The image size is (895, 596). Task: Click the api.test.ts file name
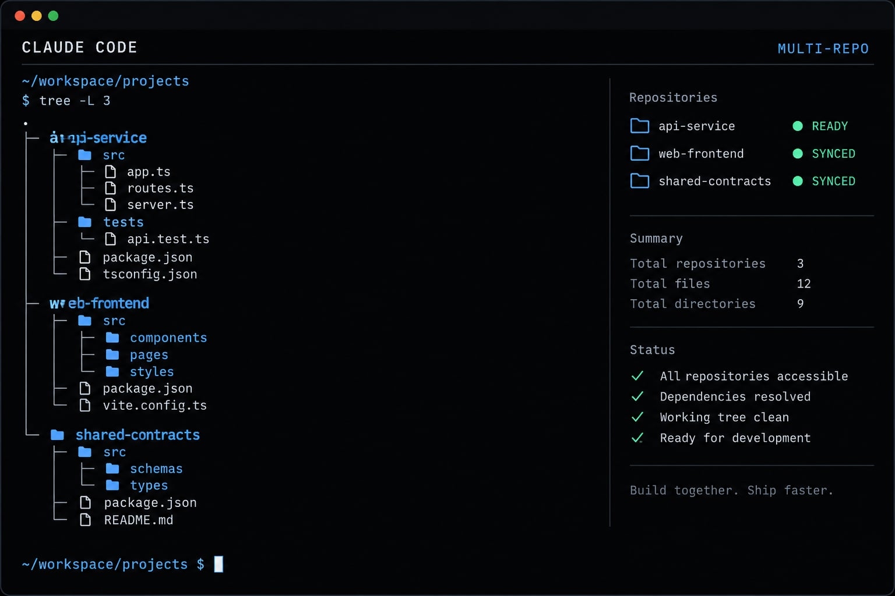(168, 239)
